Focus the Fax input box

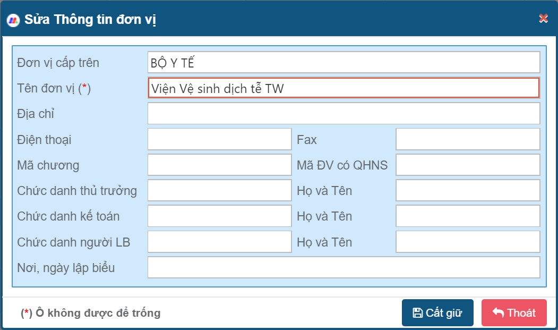(467, 139)
